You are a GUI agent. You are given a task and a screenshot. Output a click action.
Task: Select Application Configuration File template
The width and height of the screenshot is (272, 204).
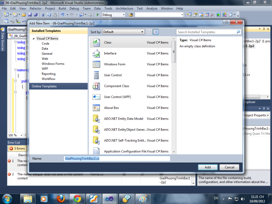[x=131, y=151]
